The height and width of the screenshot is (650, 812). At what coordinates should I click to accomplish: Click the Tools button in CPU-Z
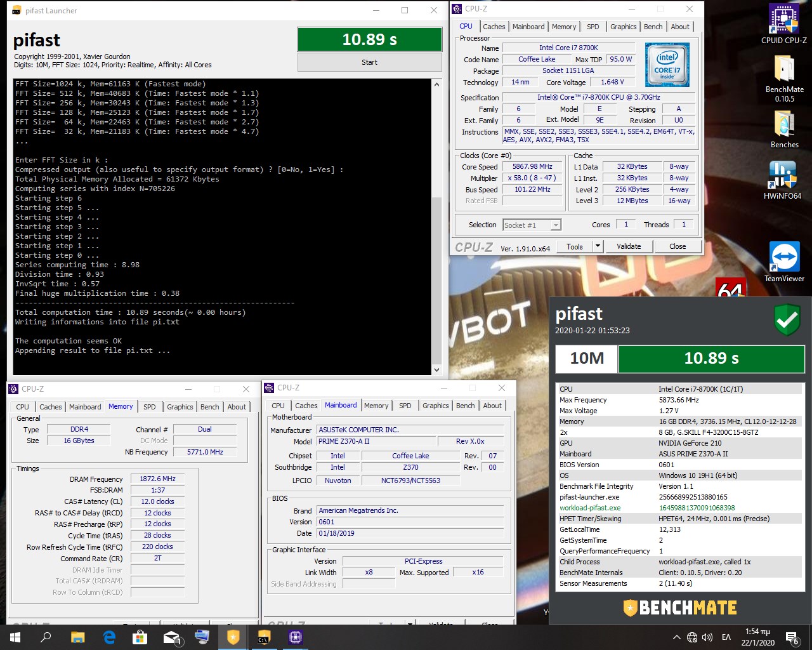tap(575, 246)
